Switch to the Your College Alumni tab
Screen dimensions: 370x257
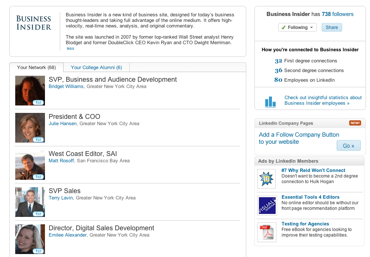(96, 68)
